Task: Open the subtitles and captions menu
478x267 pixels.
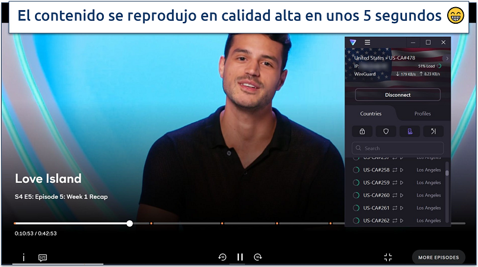Action: coord(43,258)
